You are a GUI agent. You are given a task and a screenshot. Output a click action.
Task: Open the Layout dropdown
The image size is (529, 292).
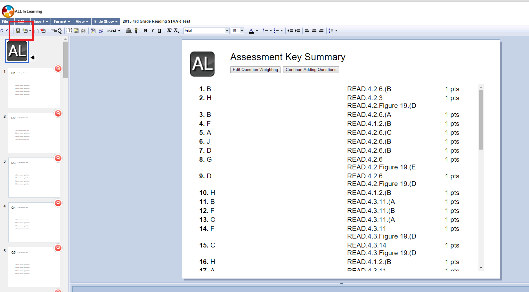[x=111, y=30]
